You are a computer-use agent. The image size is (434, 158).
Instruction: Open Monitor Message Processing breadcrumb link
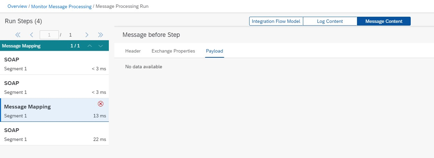tap(61, 6)
